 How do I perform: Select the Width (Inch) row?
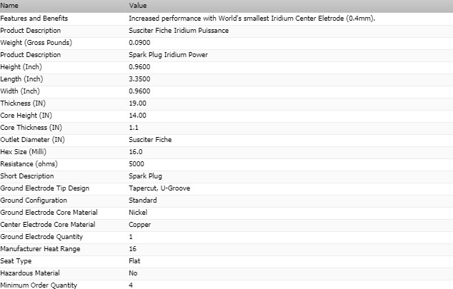(x=226, y=91)
